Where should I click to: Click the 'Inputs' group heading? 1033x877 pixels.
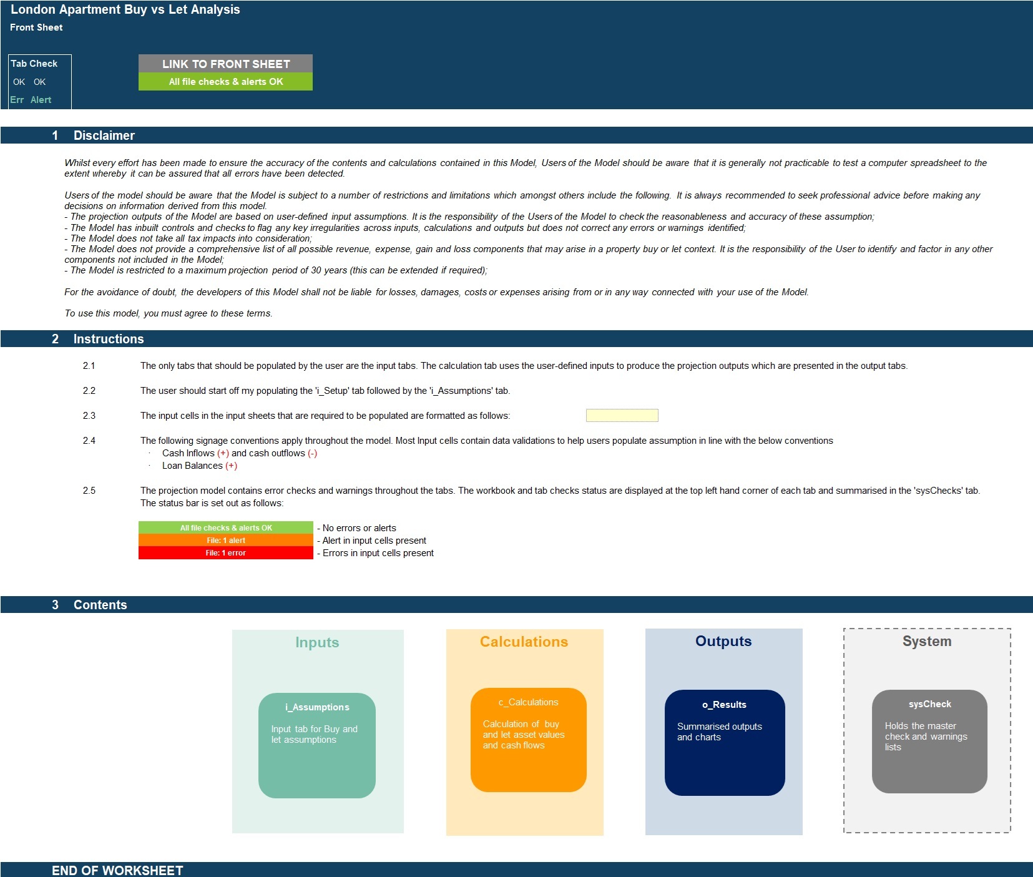click(317, 642)
